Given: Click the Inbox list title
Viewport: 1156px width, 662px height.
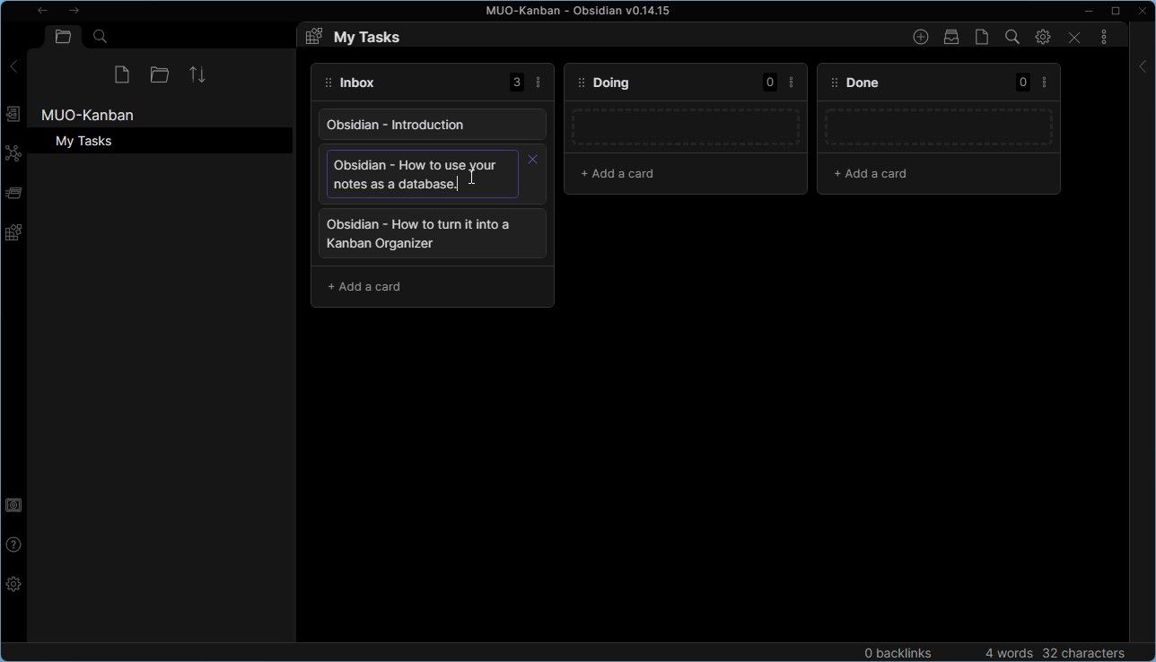Looking at the screenshot, I should coord(356,83).
